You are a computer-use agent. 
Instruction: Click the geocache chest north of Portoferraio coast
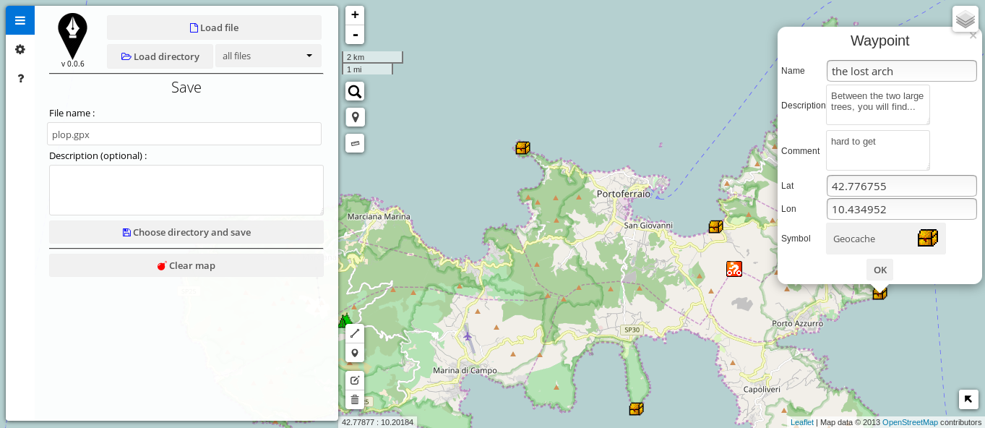coord(522,148)
